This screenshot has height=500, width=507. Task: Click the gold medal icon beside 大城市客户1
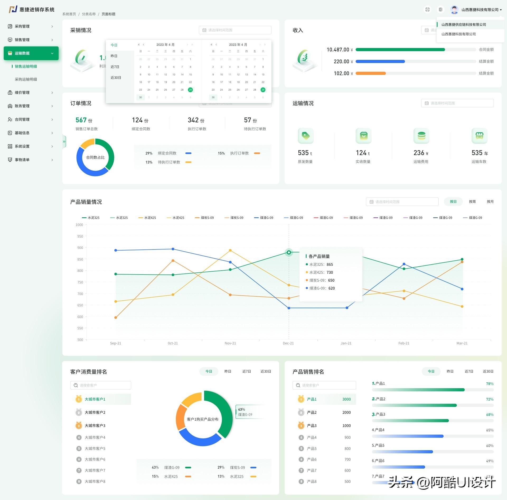(x=79, y=399)
